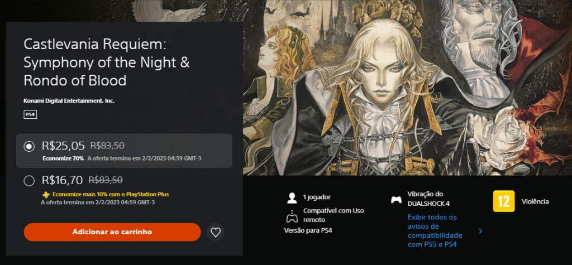
Task: Open Konami Digital Entertainment publisher name
Action: (x=69, y=100)
